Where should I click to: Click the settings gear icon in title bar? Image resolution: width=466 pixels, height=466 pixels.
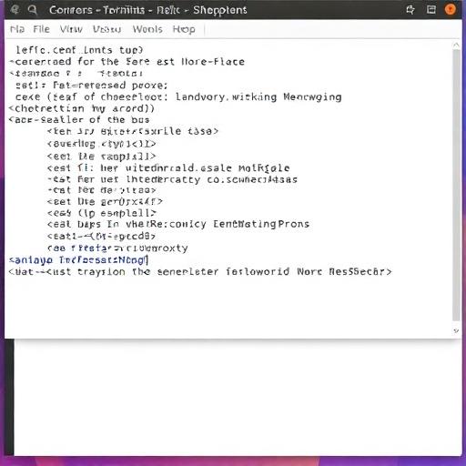pos(410,10)
